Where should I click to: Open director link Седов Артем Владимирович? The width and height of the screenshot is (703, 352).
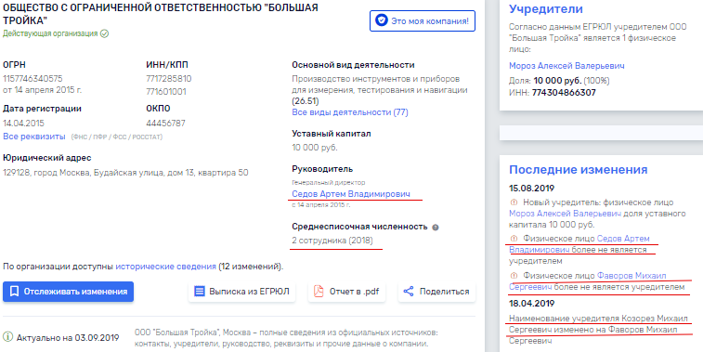(351, 194)
